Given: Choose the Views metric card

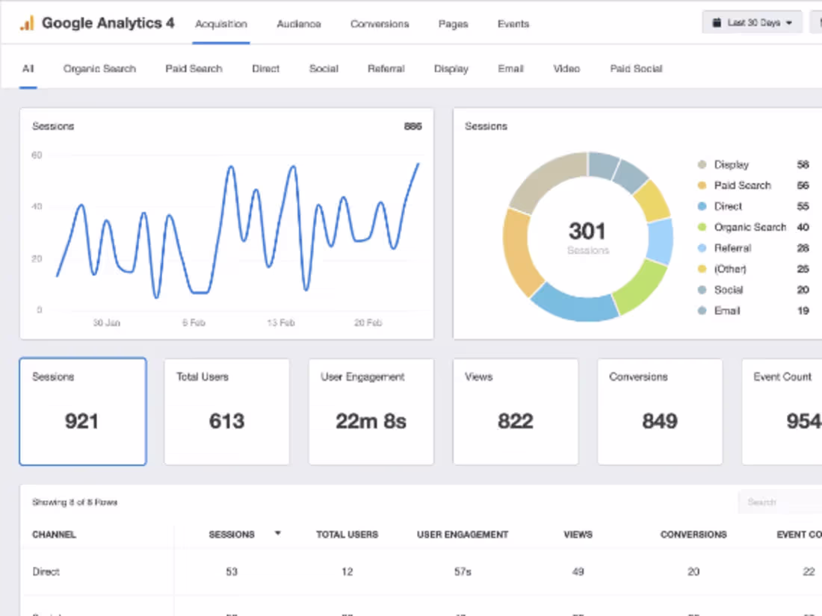Looking at the screenshot, I should (516, 411).
